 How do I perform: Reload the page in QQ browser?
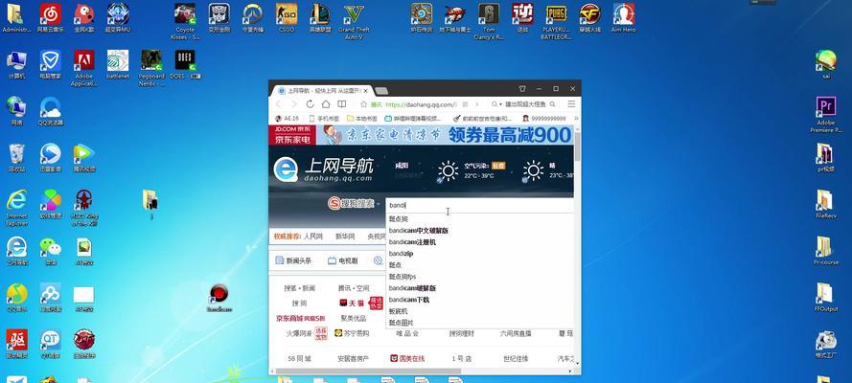(x=310, y=104)
